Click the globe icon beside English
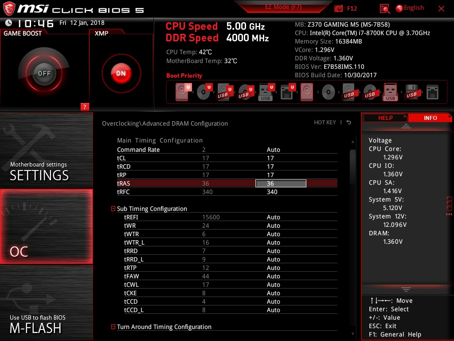The height and width of the screenshot is (341, 454). pyautogui.click(x=399, y=8)
